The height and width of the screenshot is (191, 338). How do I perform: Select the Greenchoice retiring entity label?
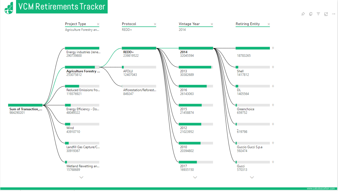(x=246, y=109)
